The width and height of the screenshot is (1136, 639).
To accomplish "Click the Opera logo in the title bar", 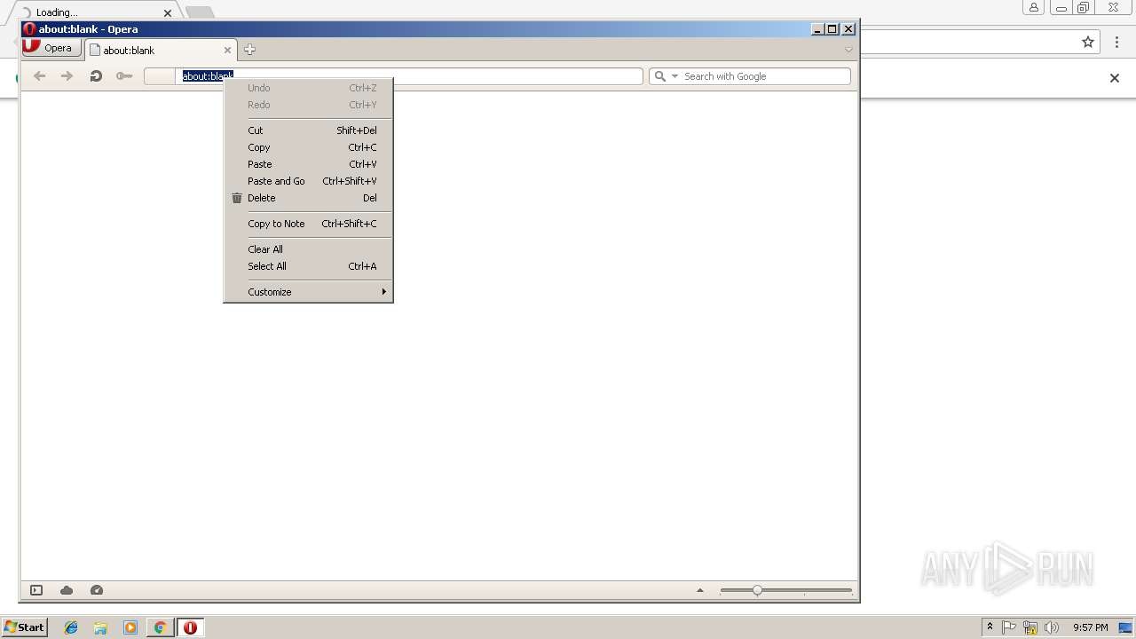I will coord(29,29).
